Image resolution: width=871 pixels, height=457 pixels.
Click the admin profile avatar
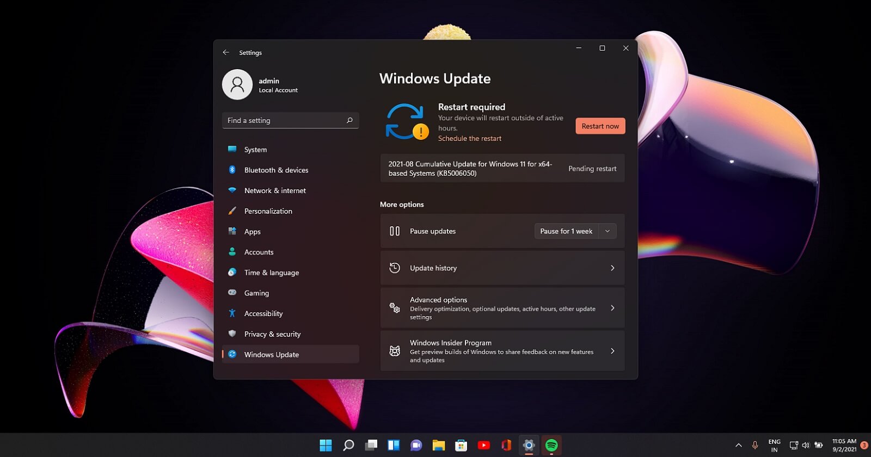(x=237, y=84)
